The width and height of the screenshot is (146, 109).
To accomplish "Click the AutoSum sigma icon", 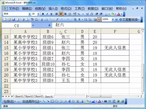I will [x=79, y=19].
